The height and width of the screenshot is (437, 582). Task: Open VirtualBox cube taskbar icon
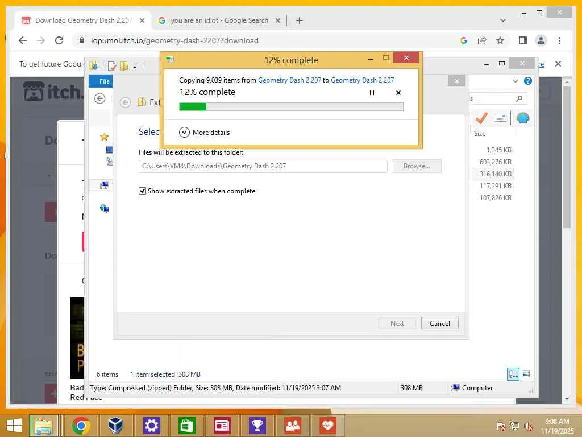coord(116,426)
